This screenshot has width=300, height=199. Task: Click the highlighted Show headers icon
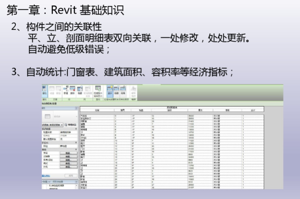click(110, 90)
